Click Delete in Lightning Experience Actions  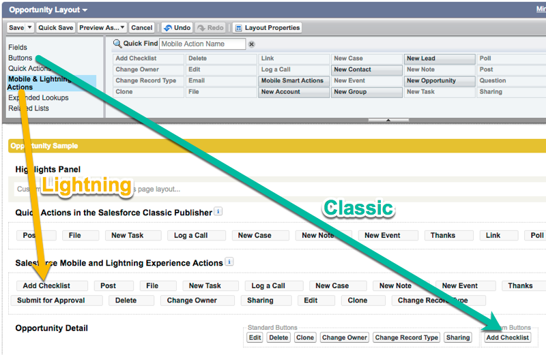(131, 300)
